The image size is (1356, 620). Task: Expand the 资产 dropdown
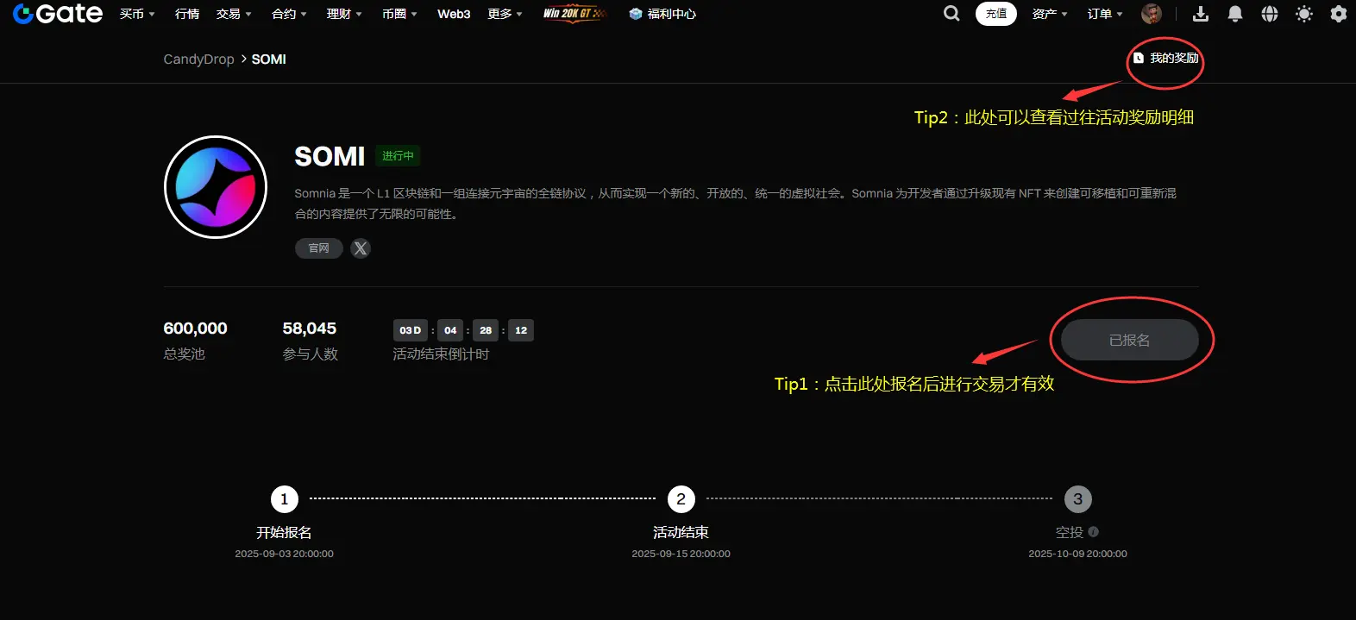point(1050,14)
